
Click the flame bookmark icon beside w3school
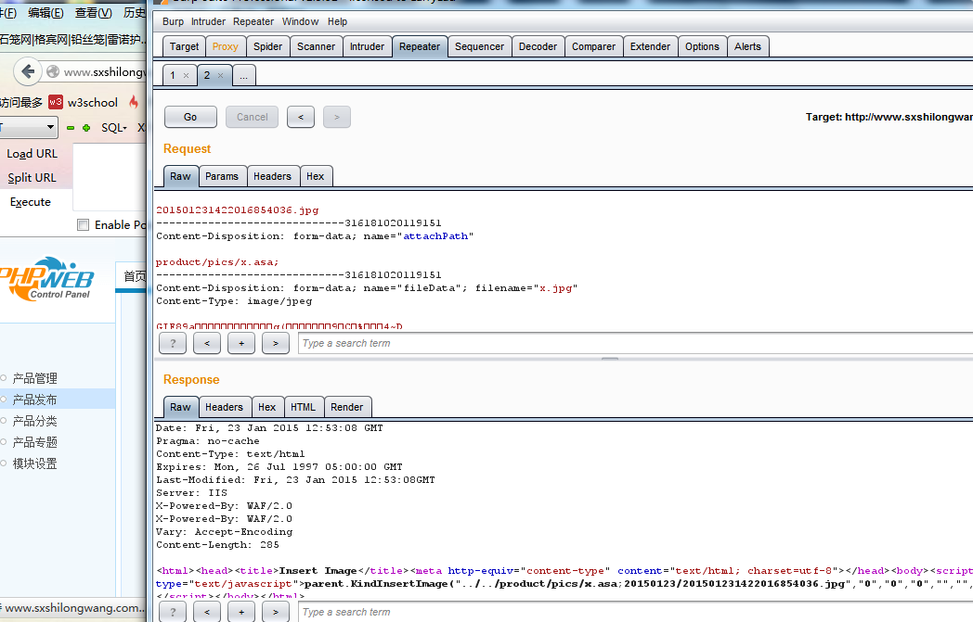(134, 102)
